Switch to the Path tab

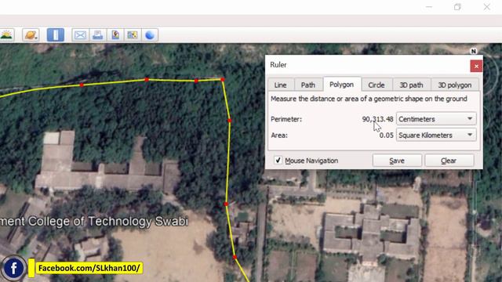click(308, 85)
